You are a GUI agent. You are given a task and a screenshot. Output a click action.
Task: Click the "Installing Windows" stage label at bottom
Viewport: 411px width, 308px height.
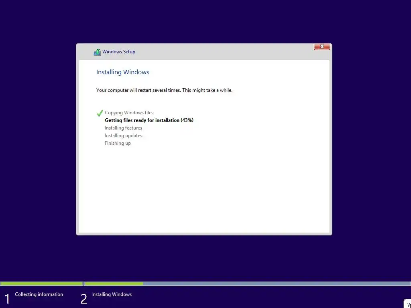(x=112, y=294)
